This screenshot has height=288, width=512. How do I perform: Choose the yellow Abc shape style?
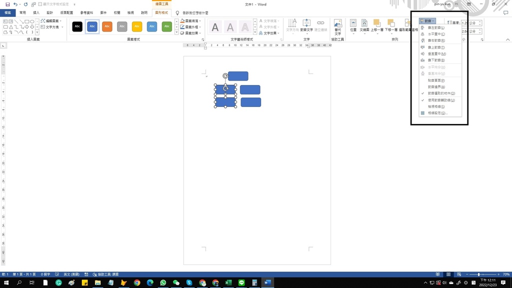[x=137, y=26]
